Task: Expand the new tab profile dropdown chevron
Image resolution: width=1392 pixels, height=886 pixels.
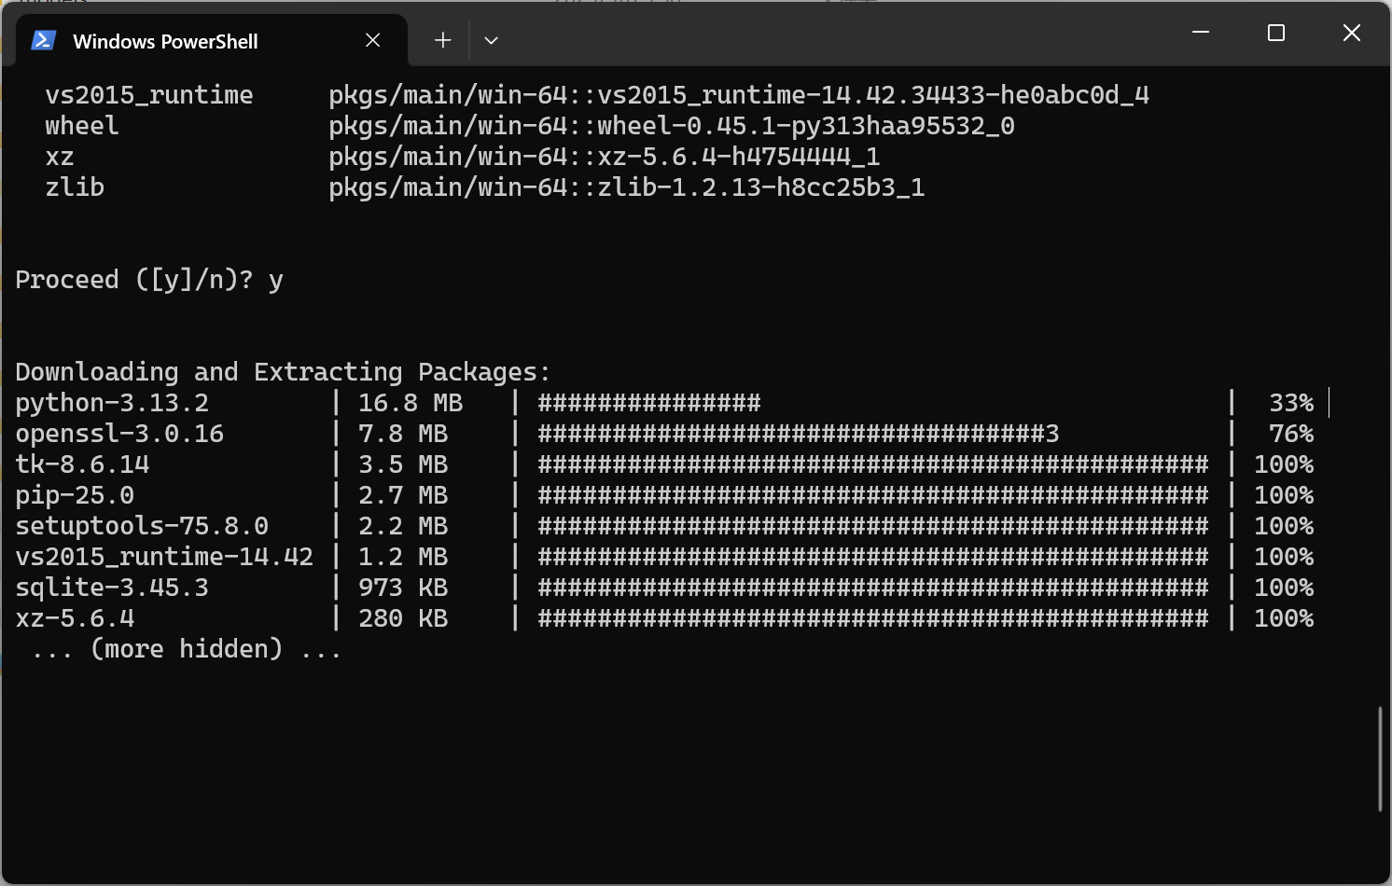Action: pos(491,40)
